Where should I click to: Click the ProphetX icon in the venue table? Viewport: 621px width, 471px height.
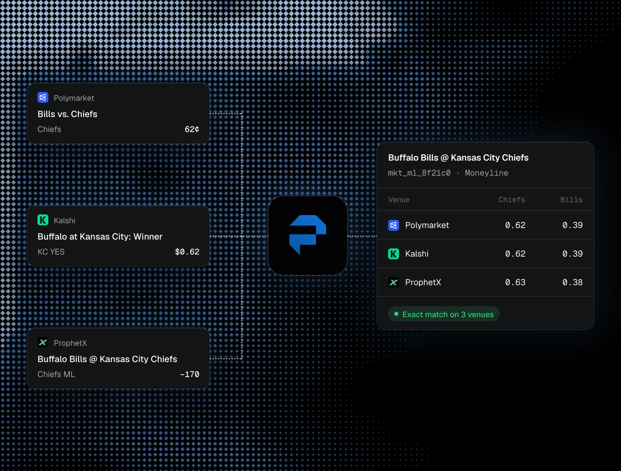pyautogui.click(x=394, y=282)
